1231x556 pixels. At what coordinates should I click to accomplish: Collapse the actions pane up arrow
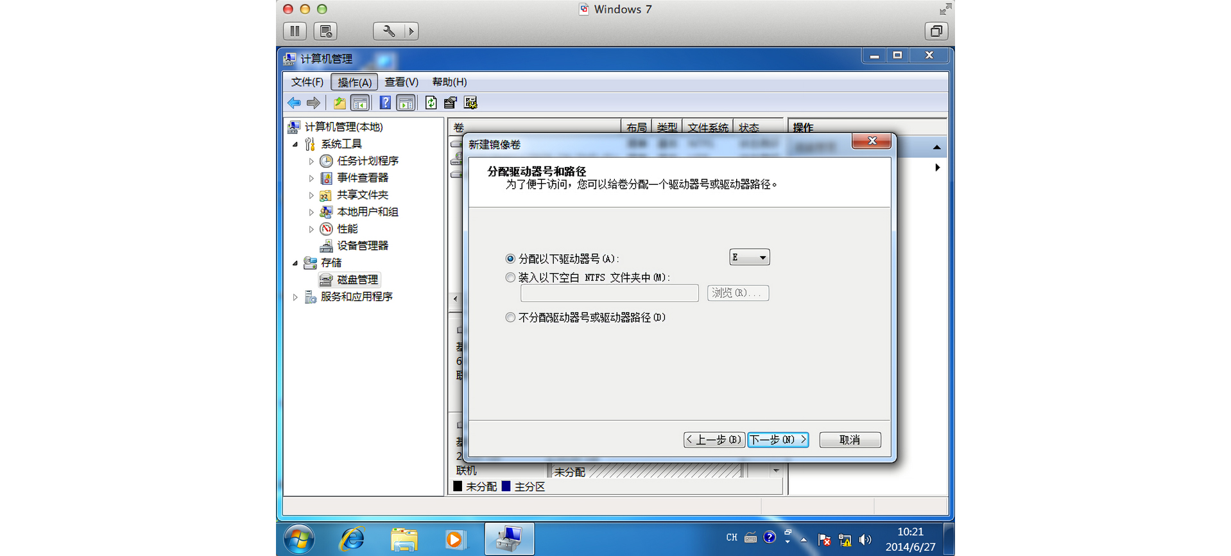(x=937, y=148)
